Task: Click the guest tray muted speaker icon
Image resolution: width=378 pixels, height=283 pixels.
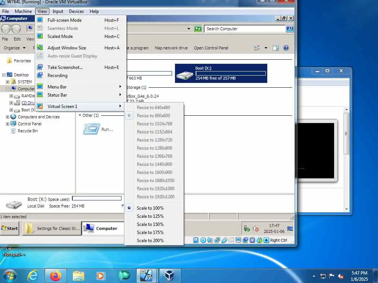Action: click(256, 228)
